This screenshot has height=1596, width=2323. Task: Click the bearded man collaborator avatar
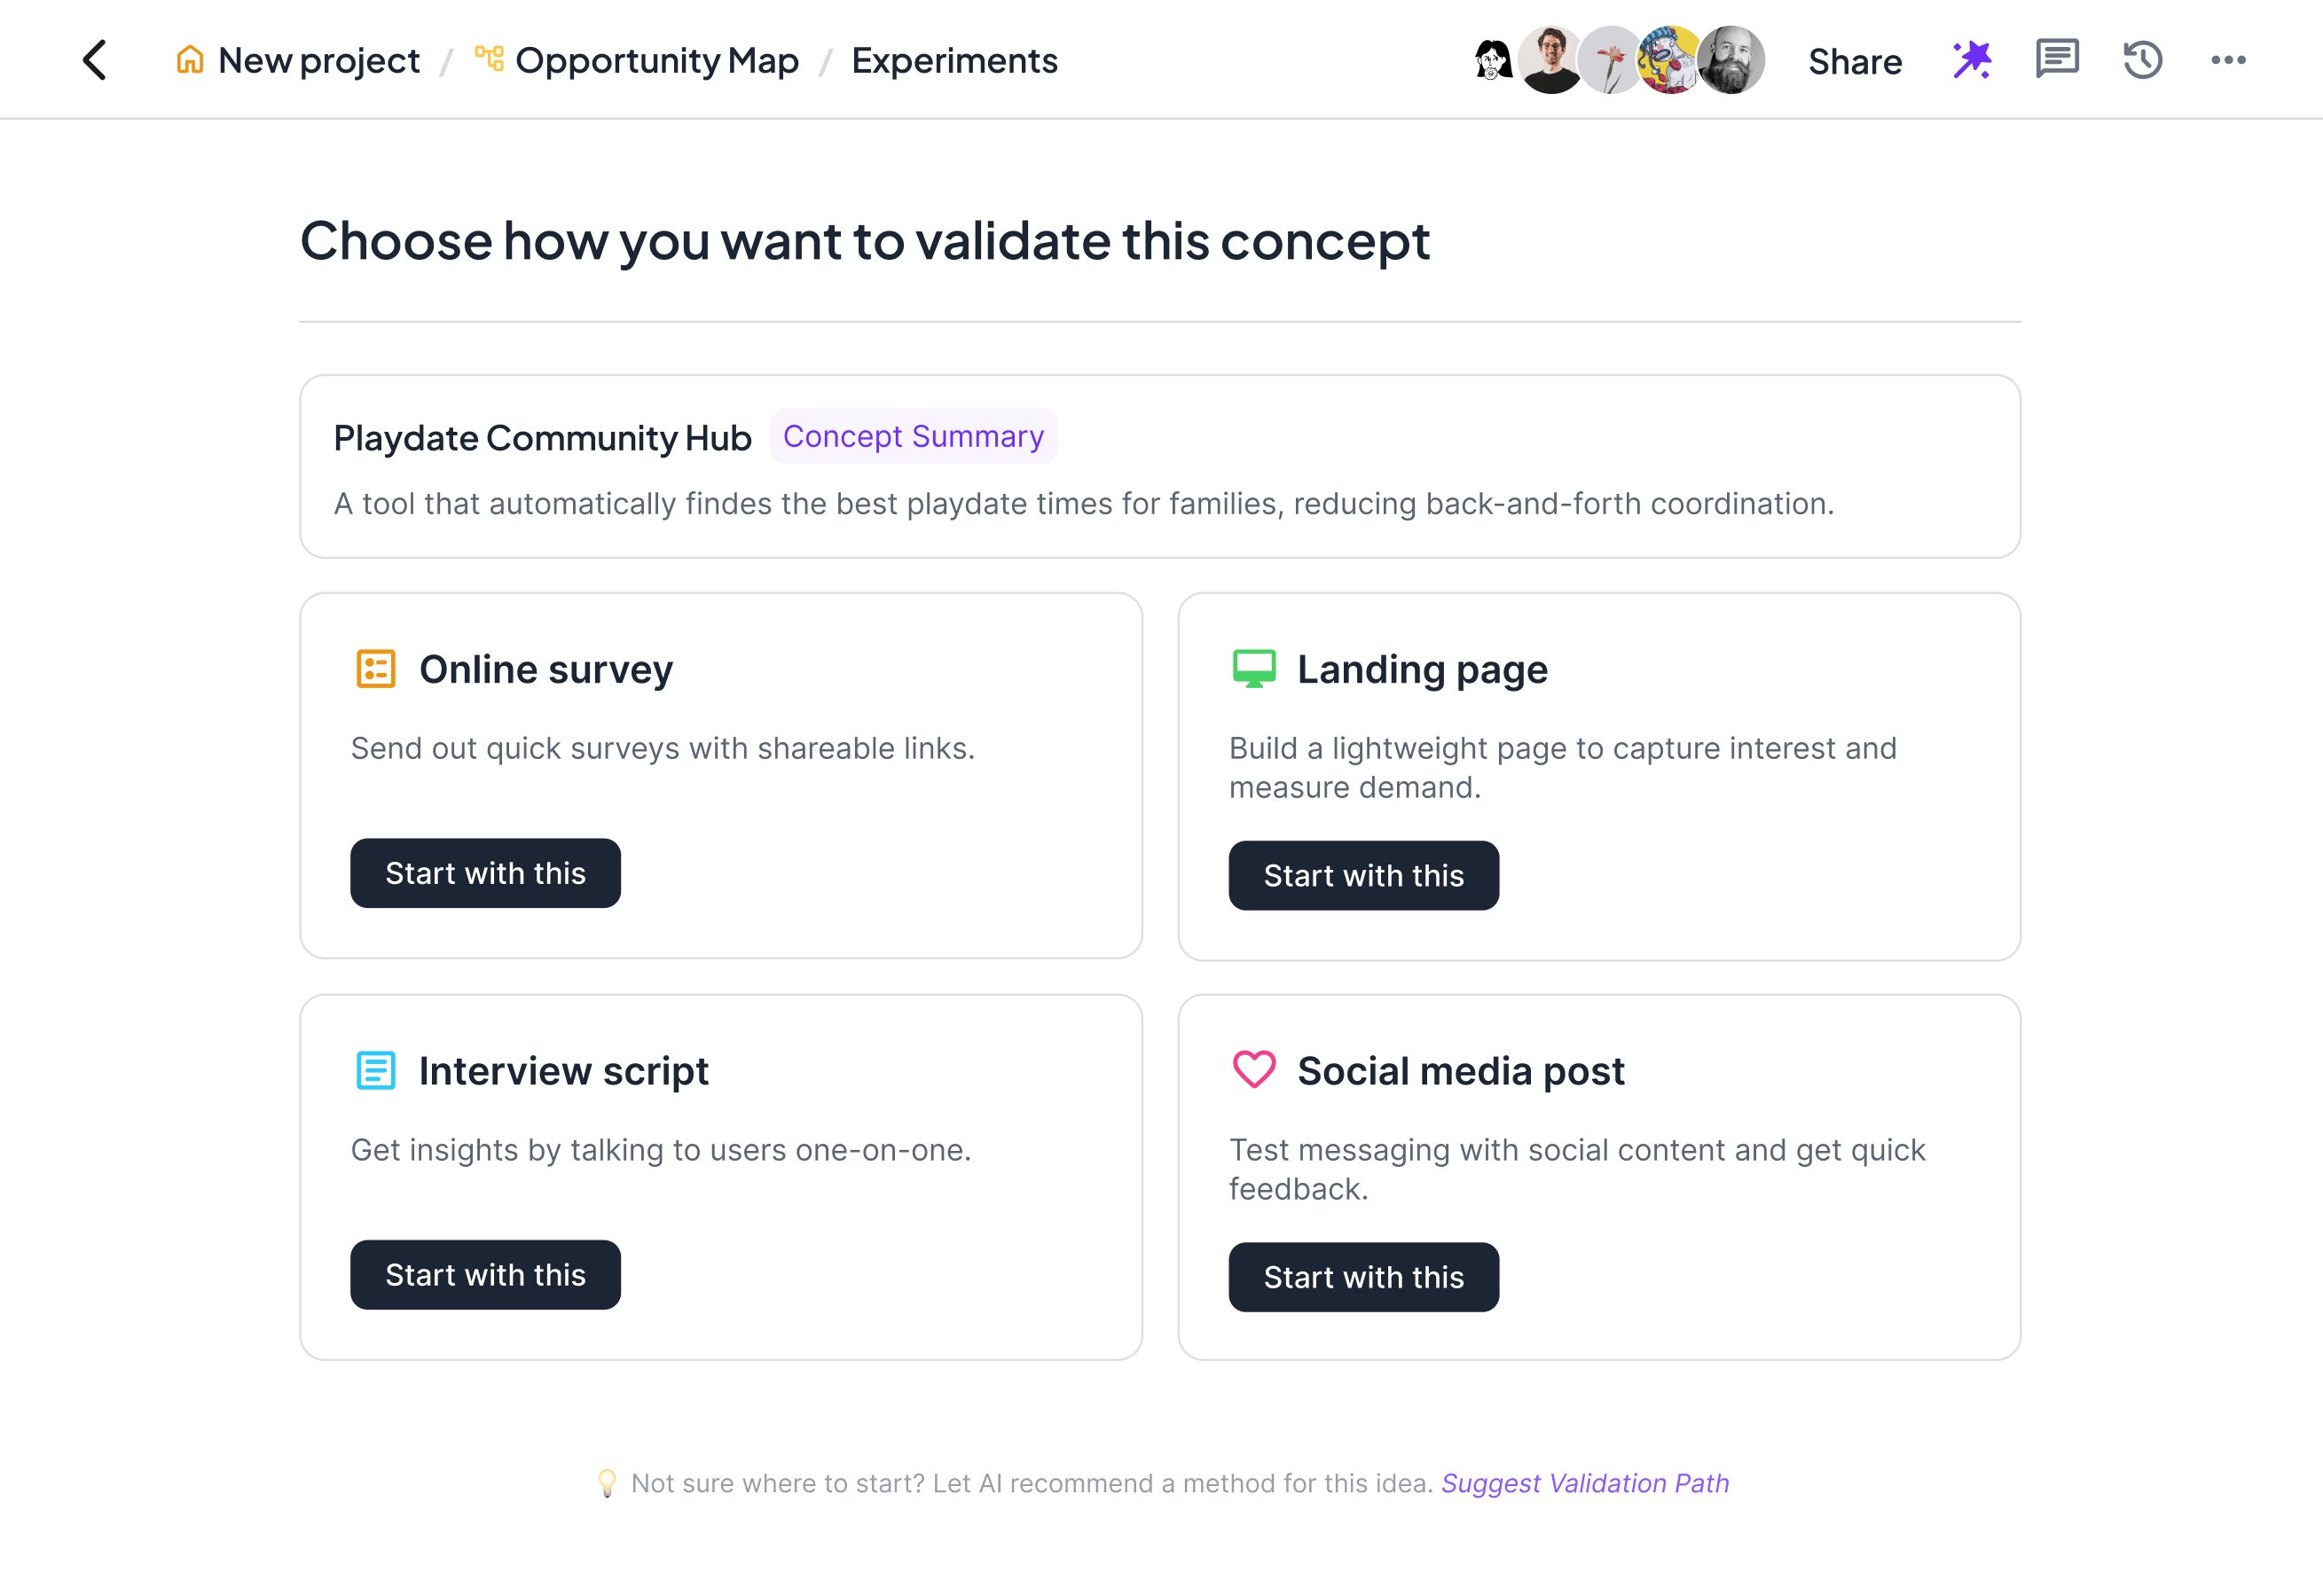click(1733, 60)
